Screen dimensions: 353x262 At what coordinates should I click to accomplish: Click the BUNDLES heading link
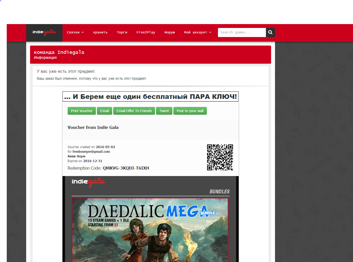(x=220, y=192)
